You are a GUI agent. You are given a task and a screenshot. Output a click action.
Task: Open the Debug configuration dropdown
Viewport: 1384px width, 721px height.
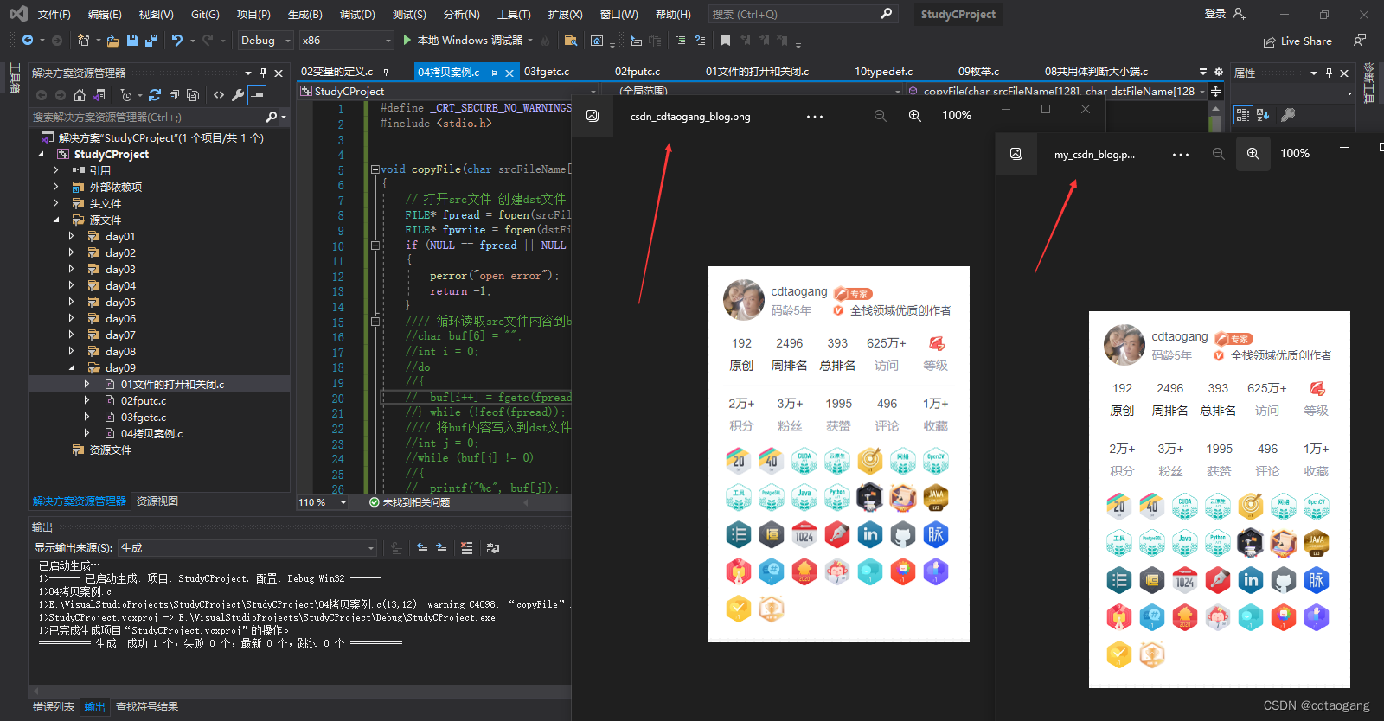click(x=266, y=41)
